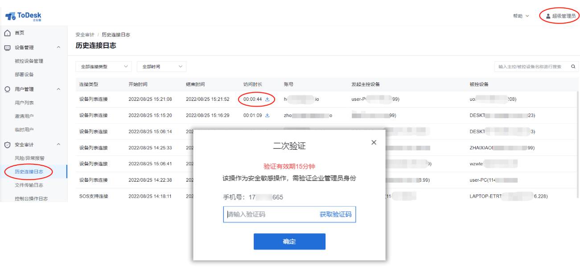The width and height of the screenshot is (580, 267).
Task: Switch to the 文件传输日志 section
Action: 29,184
